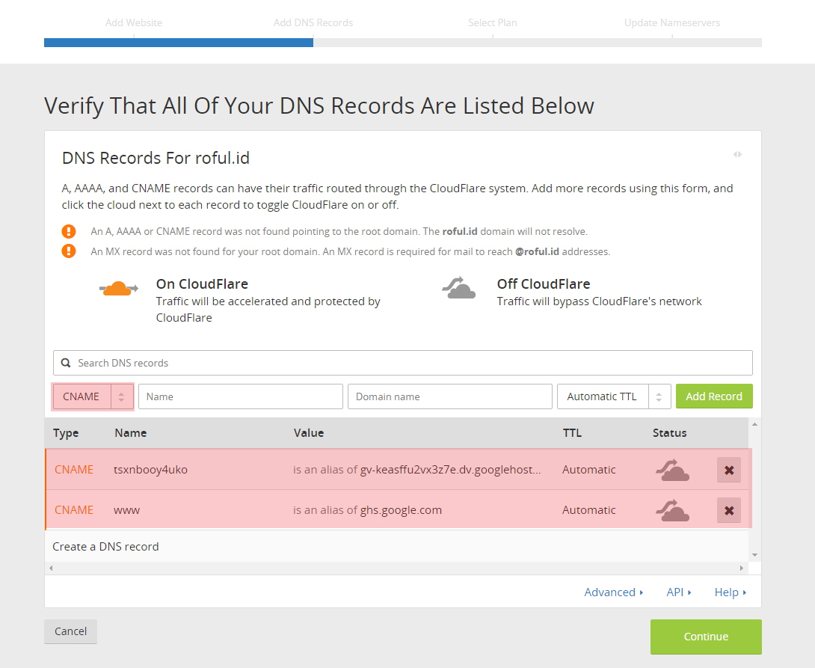This screenshot has height=668, width=815.
Task: Click the MX record warning icon
Action: pyautogui.click(x=69, y=251)
